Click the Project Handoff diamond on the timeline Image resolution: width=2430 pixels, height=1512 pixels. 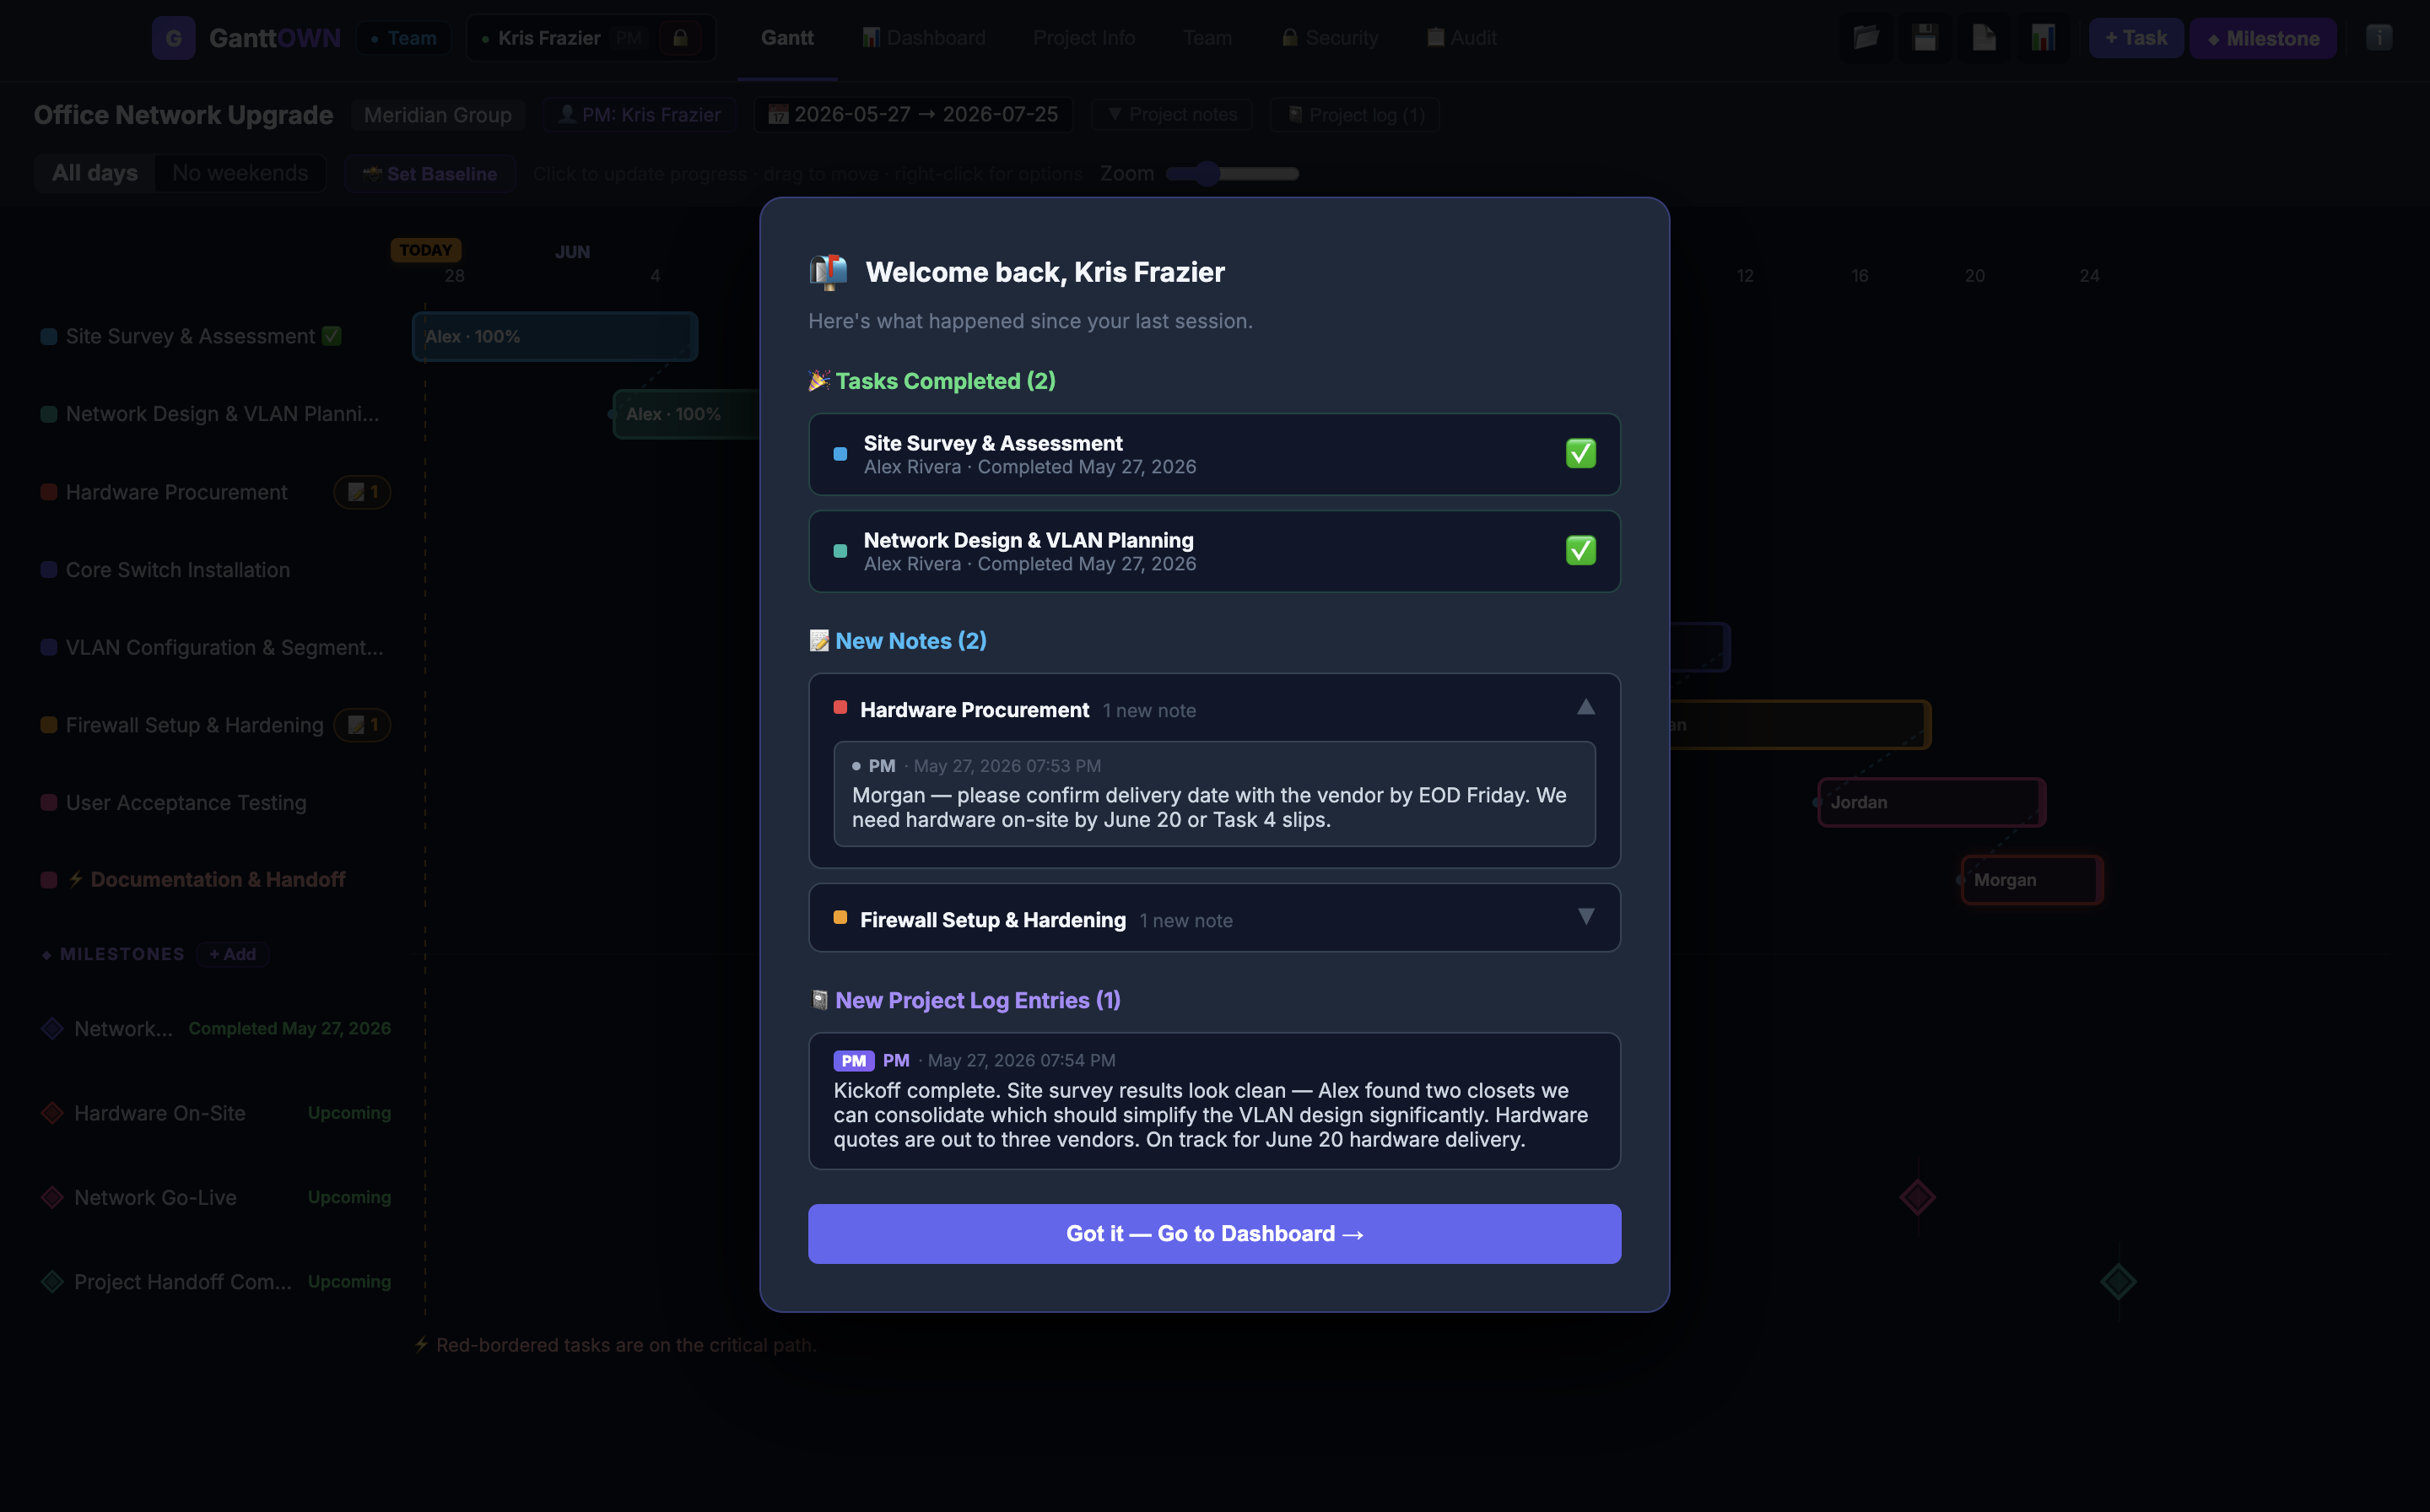(x=2118, y=1282)
